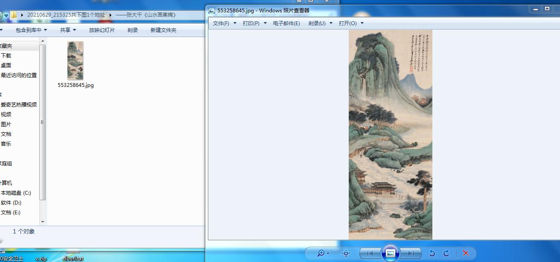
Task: Open v.zip on the desktop
Action: pyautogui.click(x=41, y=259)
